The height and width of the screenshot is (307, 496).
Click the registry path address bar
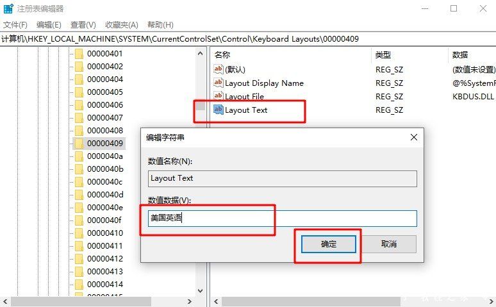[248, 39]
